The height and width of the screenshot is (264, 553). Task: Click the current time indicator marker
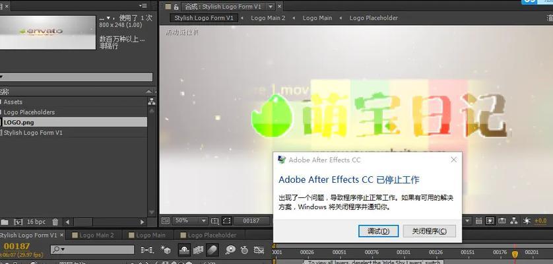click(515, 255)
